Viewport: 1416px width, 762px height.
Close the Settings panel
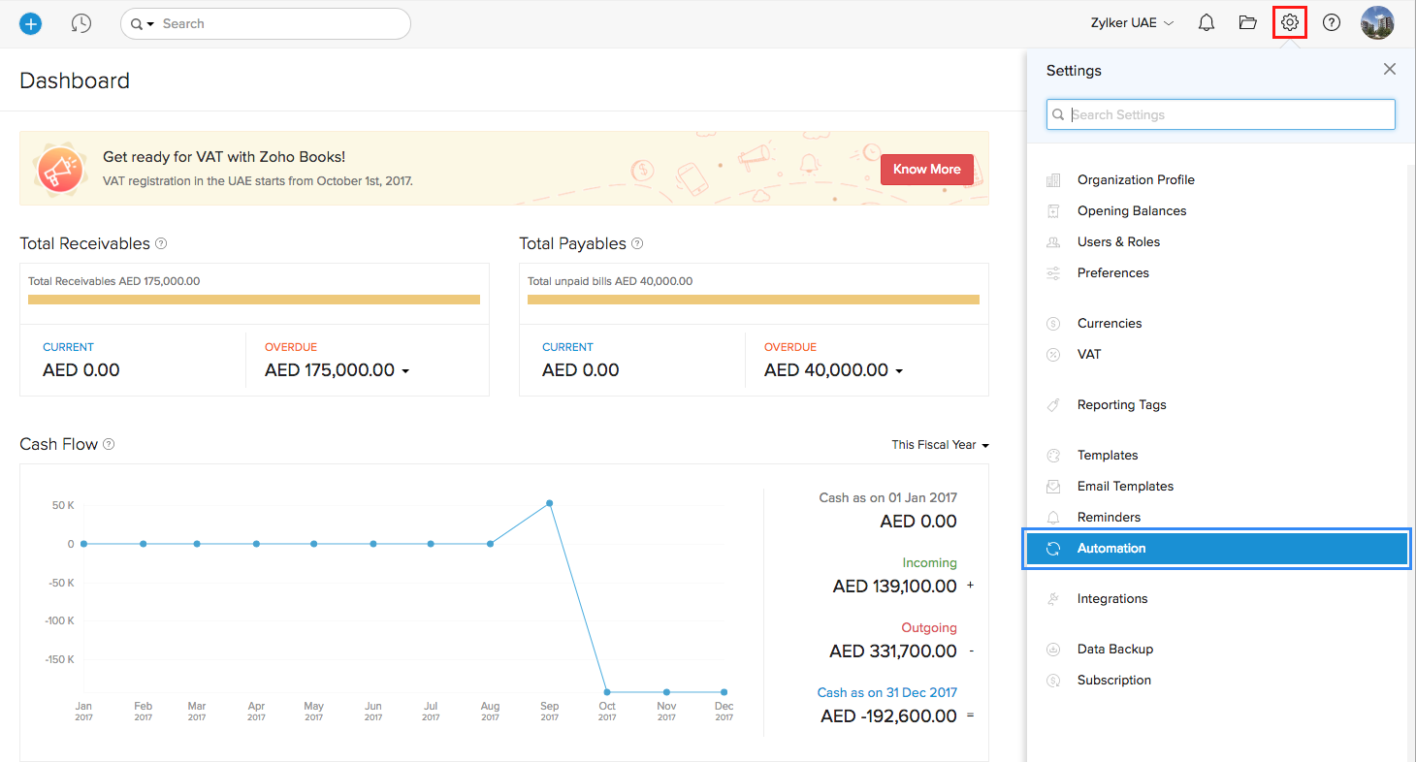coord(1390,70)
